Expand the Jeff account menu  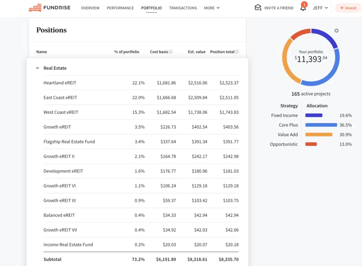tap(320, 8)
